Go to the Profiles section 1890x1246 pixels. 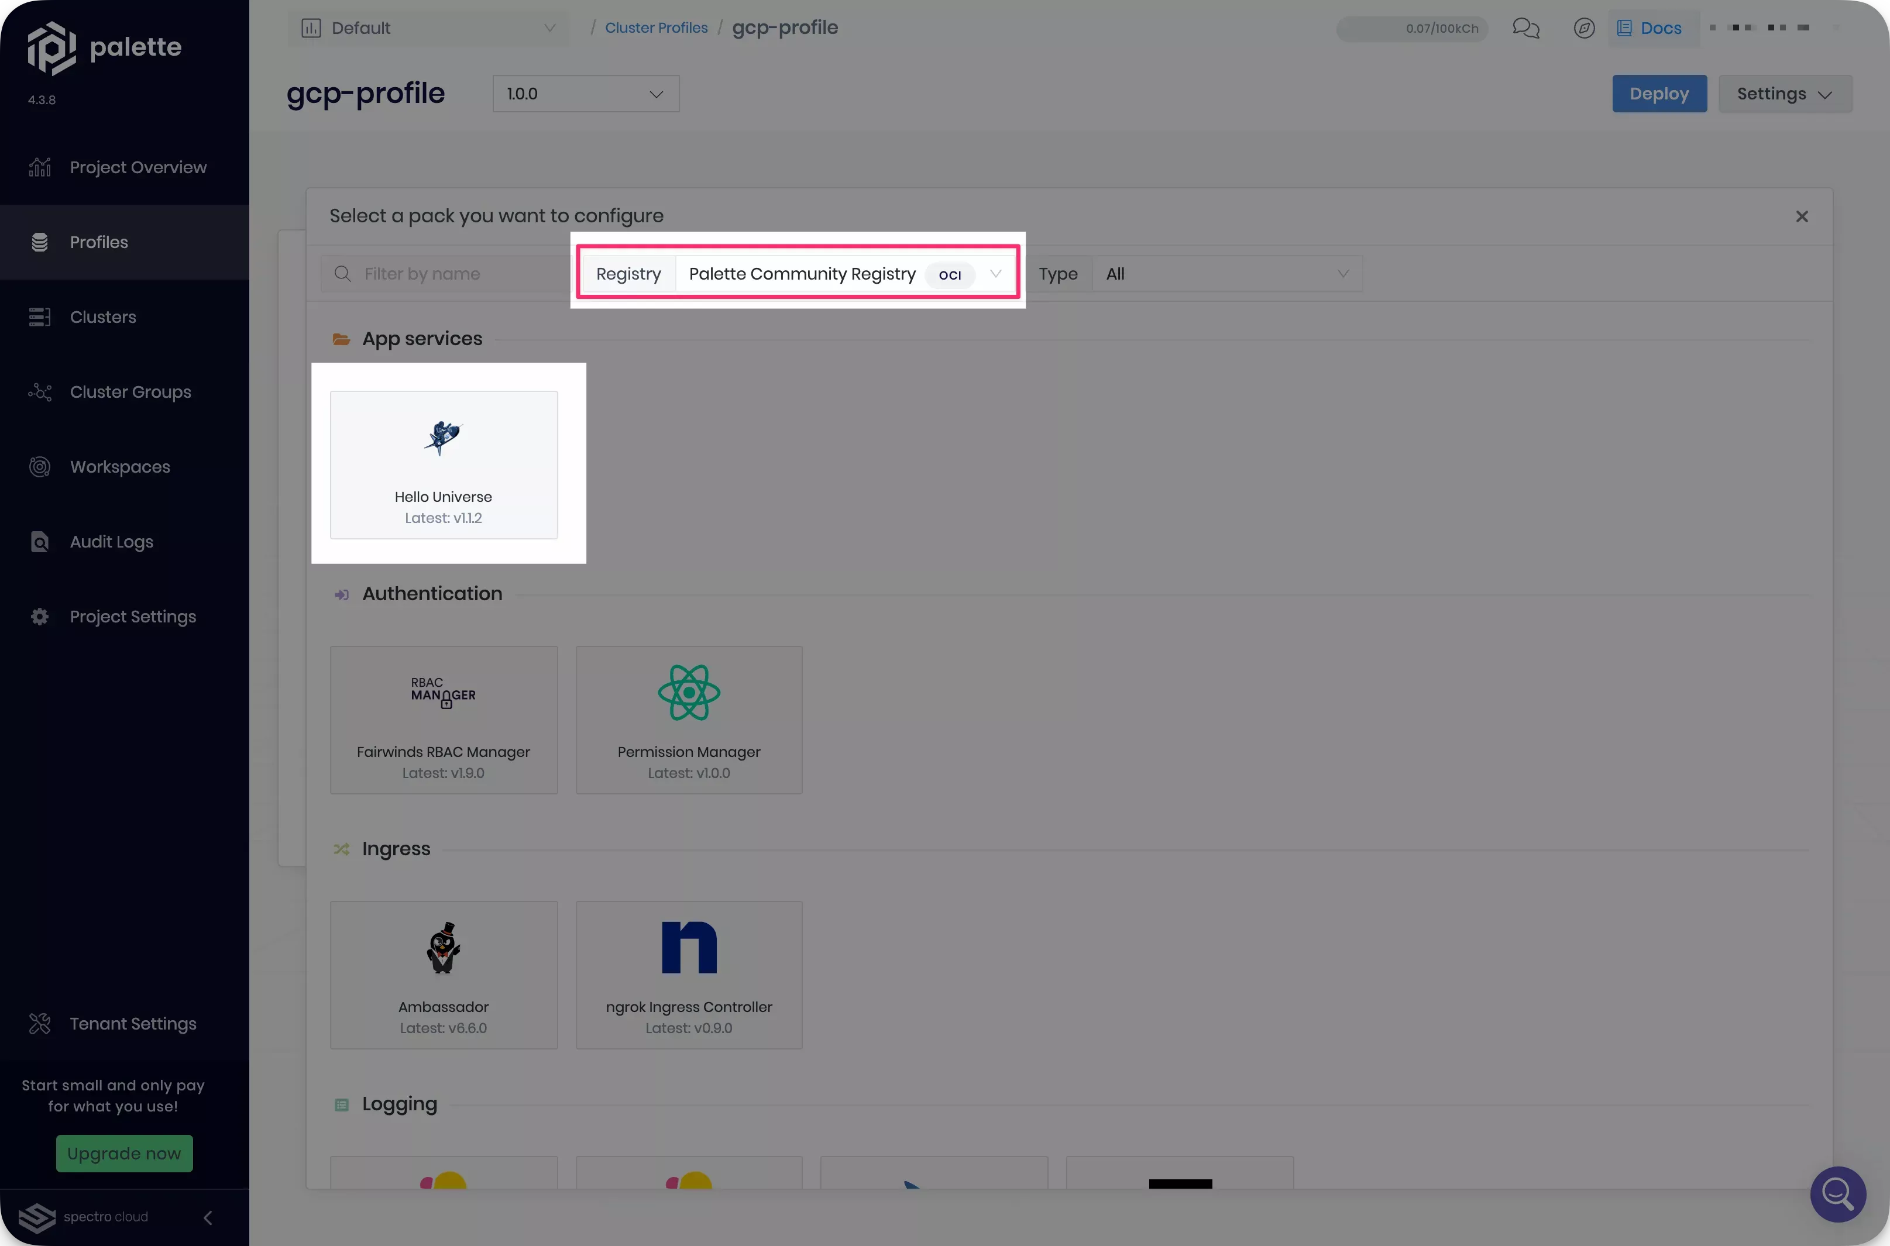pos(125,242)
